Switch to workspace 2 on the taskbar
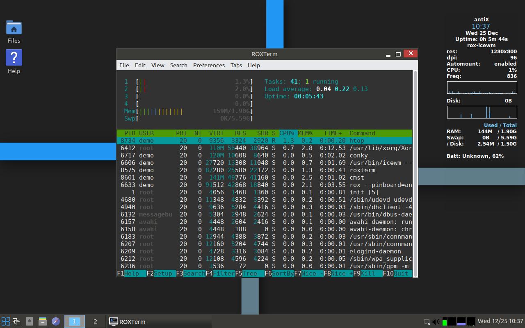The width and height of the screenshot is (525, 328). tap(94, 321)
